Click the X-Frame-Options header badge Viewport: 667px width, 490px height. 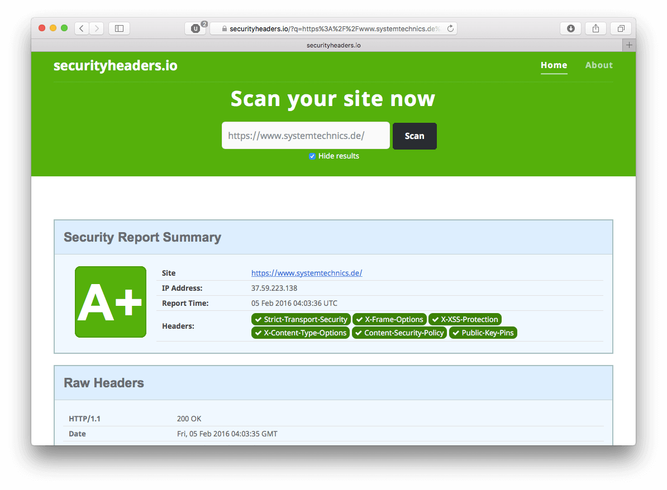tap(390, 319)
